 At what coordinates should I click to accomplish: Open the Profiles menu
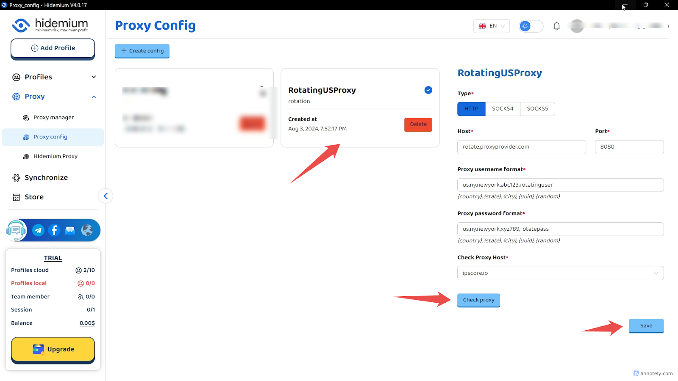tap(38, 77)
